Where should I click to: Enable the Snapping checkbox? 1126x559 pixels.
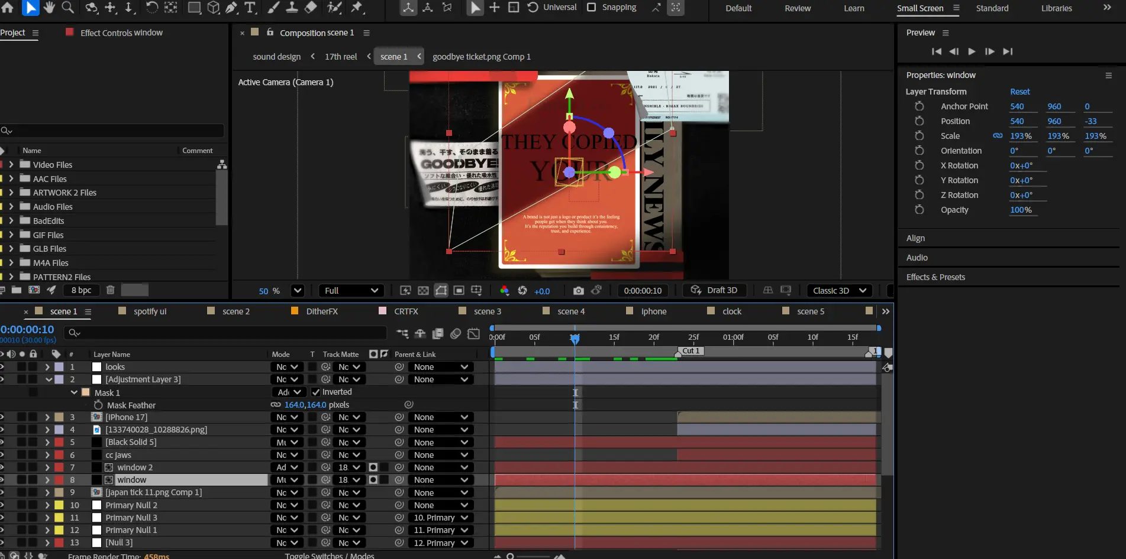point(591,8)
